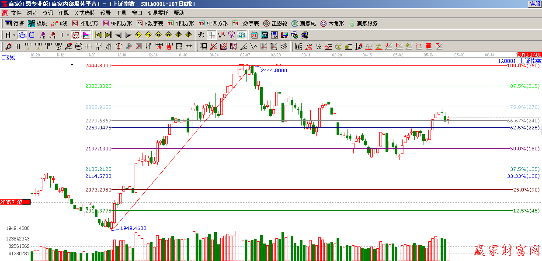Click the floppy disk save icon
Image resolution: width=542 pixels, height=261 pixels.
point(284,35)
